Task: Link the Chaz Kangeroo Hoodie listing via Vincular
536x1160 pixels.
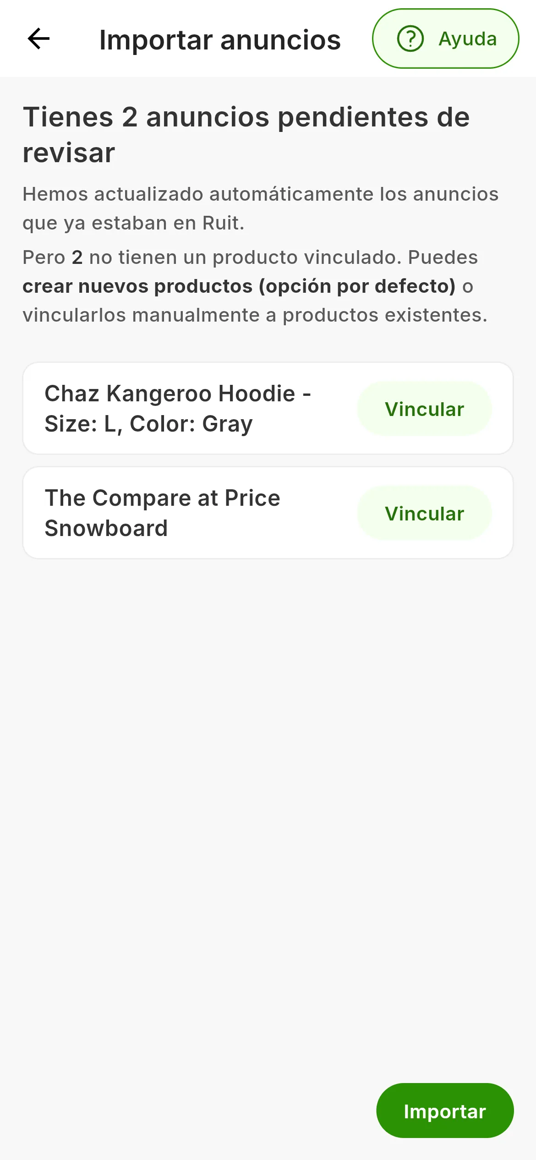Action: pos(424,409)
